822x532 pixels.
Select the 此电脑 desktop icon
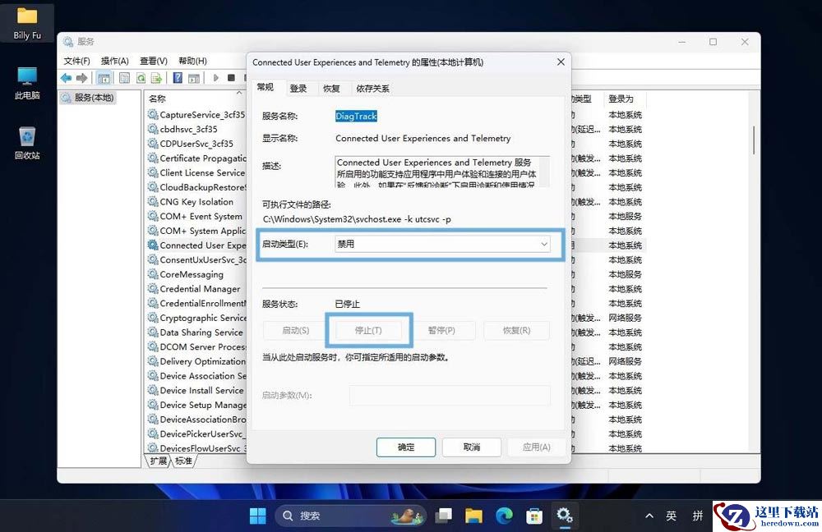pos(27,83)
